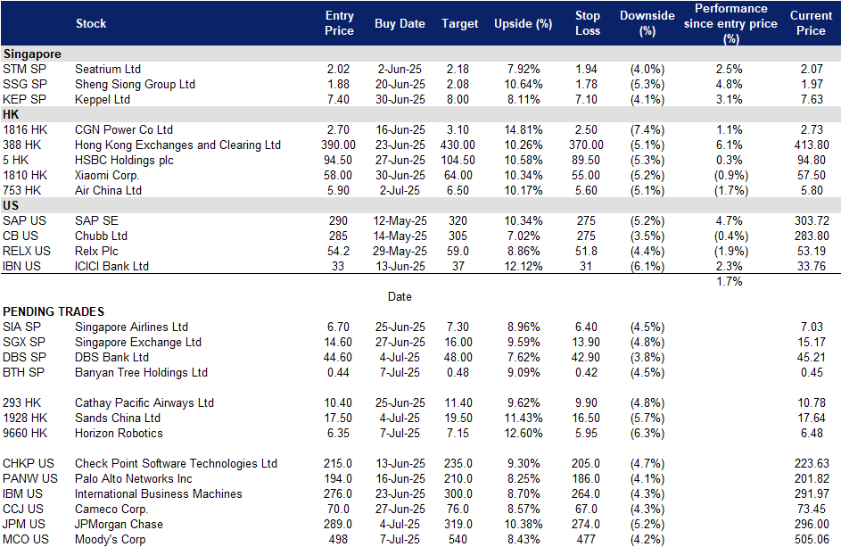Screen dimensions: 841x547
Task: Click the Air China Ltd name
Action: click(108, 191)
